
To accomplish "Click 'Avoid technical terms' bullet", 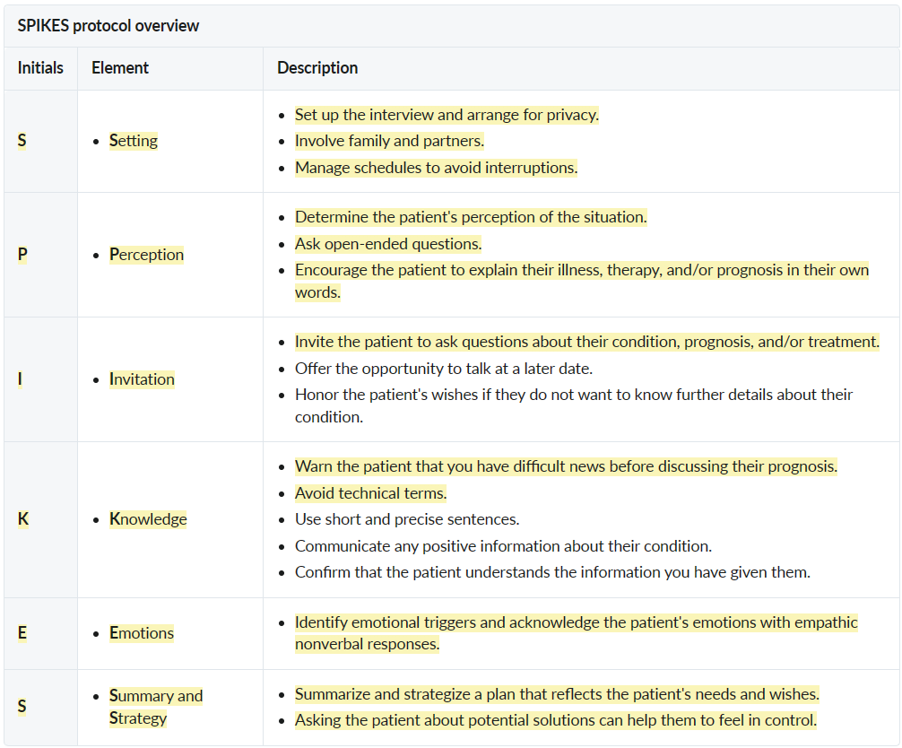I will (370, 493).
